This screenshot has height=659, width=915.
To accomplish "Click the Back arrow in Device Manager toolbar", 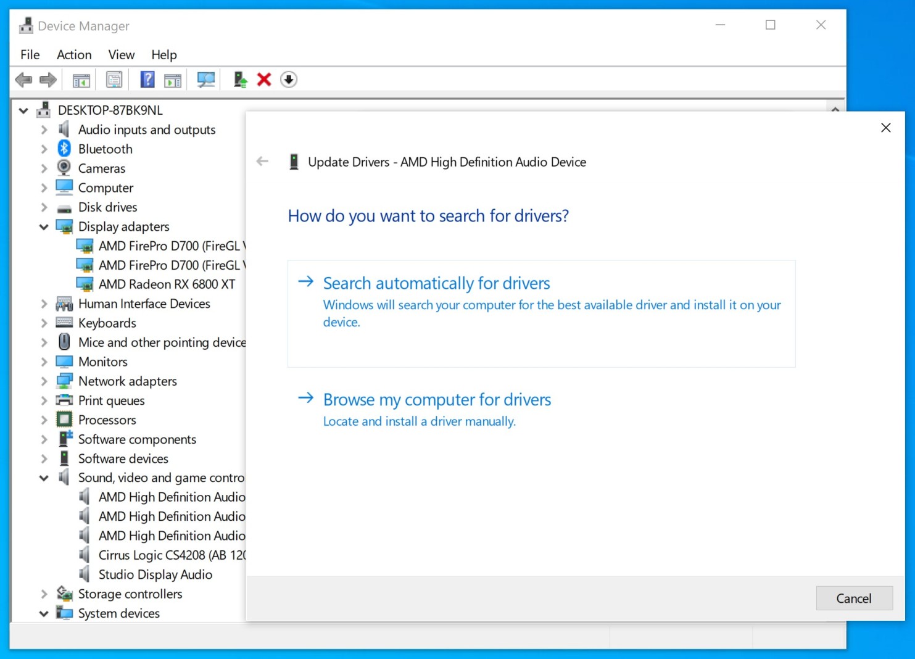I will (x=23, y=80).
